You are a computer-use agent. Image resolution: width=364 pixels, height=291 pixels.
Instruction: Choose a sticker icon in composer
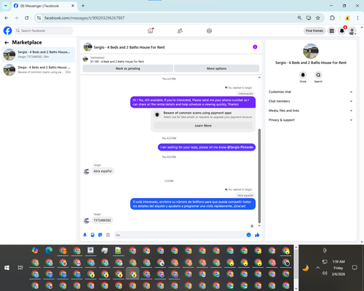point(100,235)
